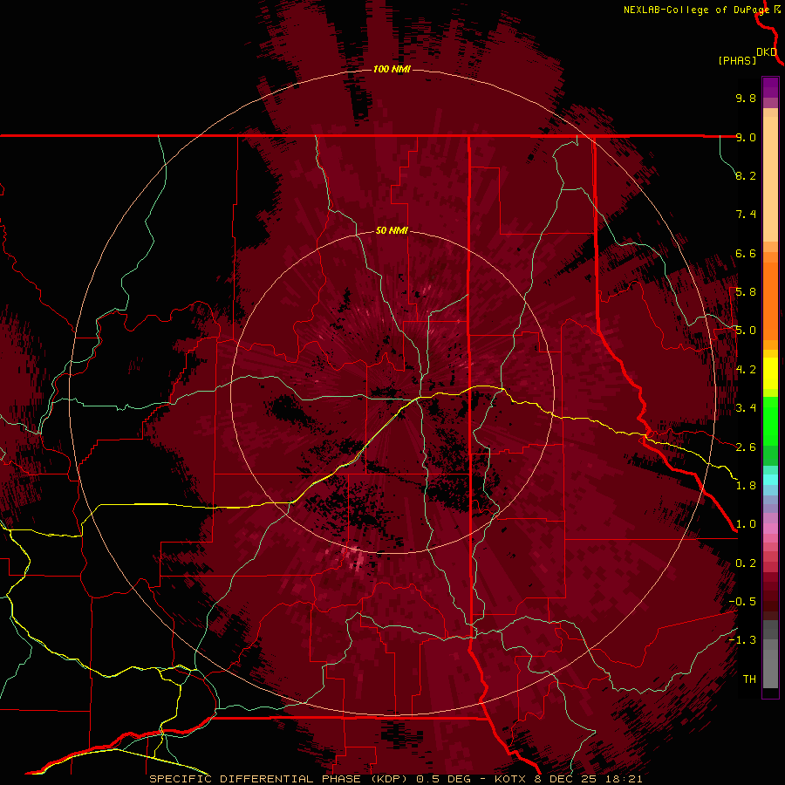Click the 4.2 scale value
The image size is (785, 785).
point(746,370)
